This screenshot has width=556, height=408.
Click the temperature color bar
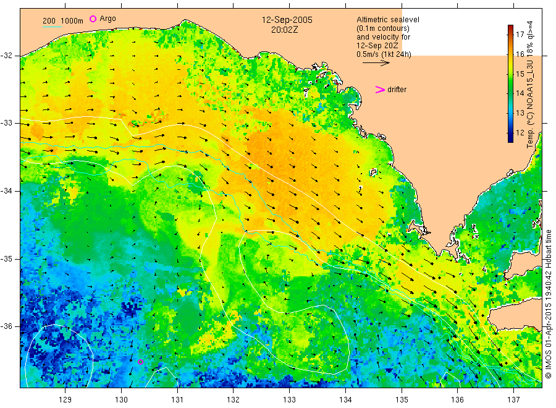[x=511, y=83]
